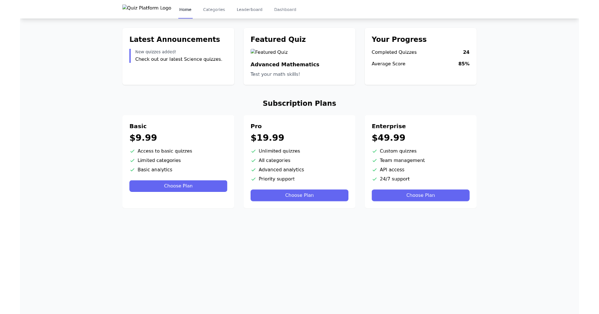Click the checkmark beside Access to basic quizzes
The height and width of the screenshot is (314, 599).
(x=132, y=151)
